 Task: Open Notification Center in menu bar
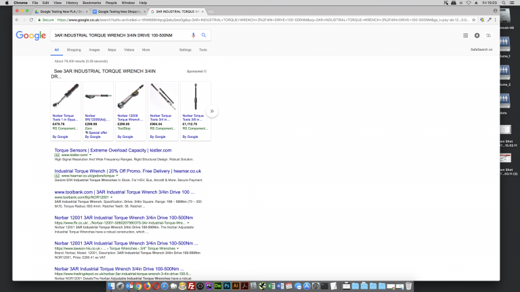[512, 3]
